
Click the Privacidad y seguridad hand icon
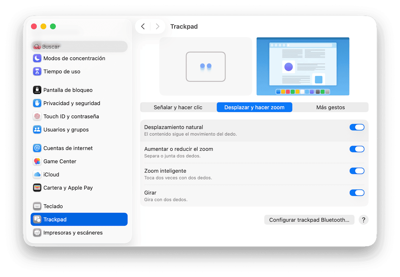point(37,103)
